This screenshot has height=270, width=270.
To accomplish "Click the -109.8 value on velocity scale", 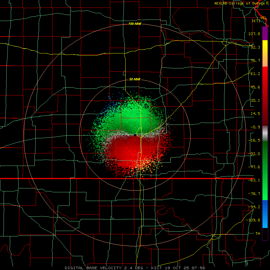I will pyautogui.click(x=253, y=220).
